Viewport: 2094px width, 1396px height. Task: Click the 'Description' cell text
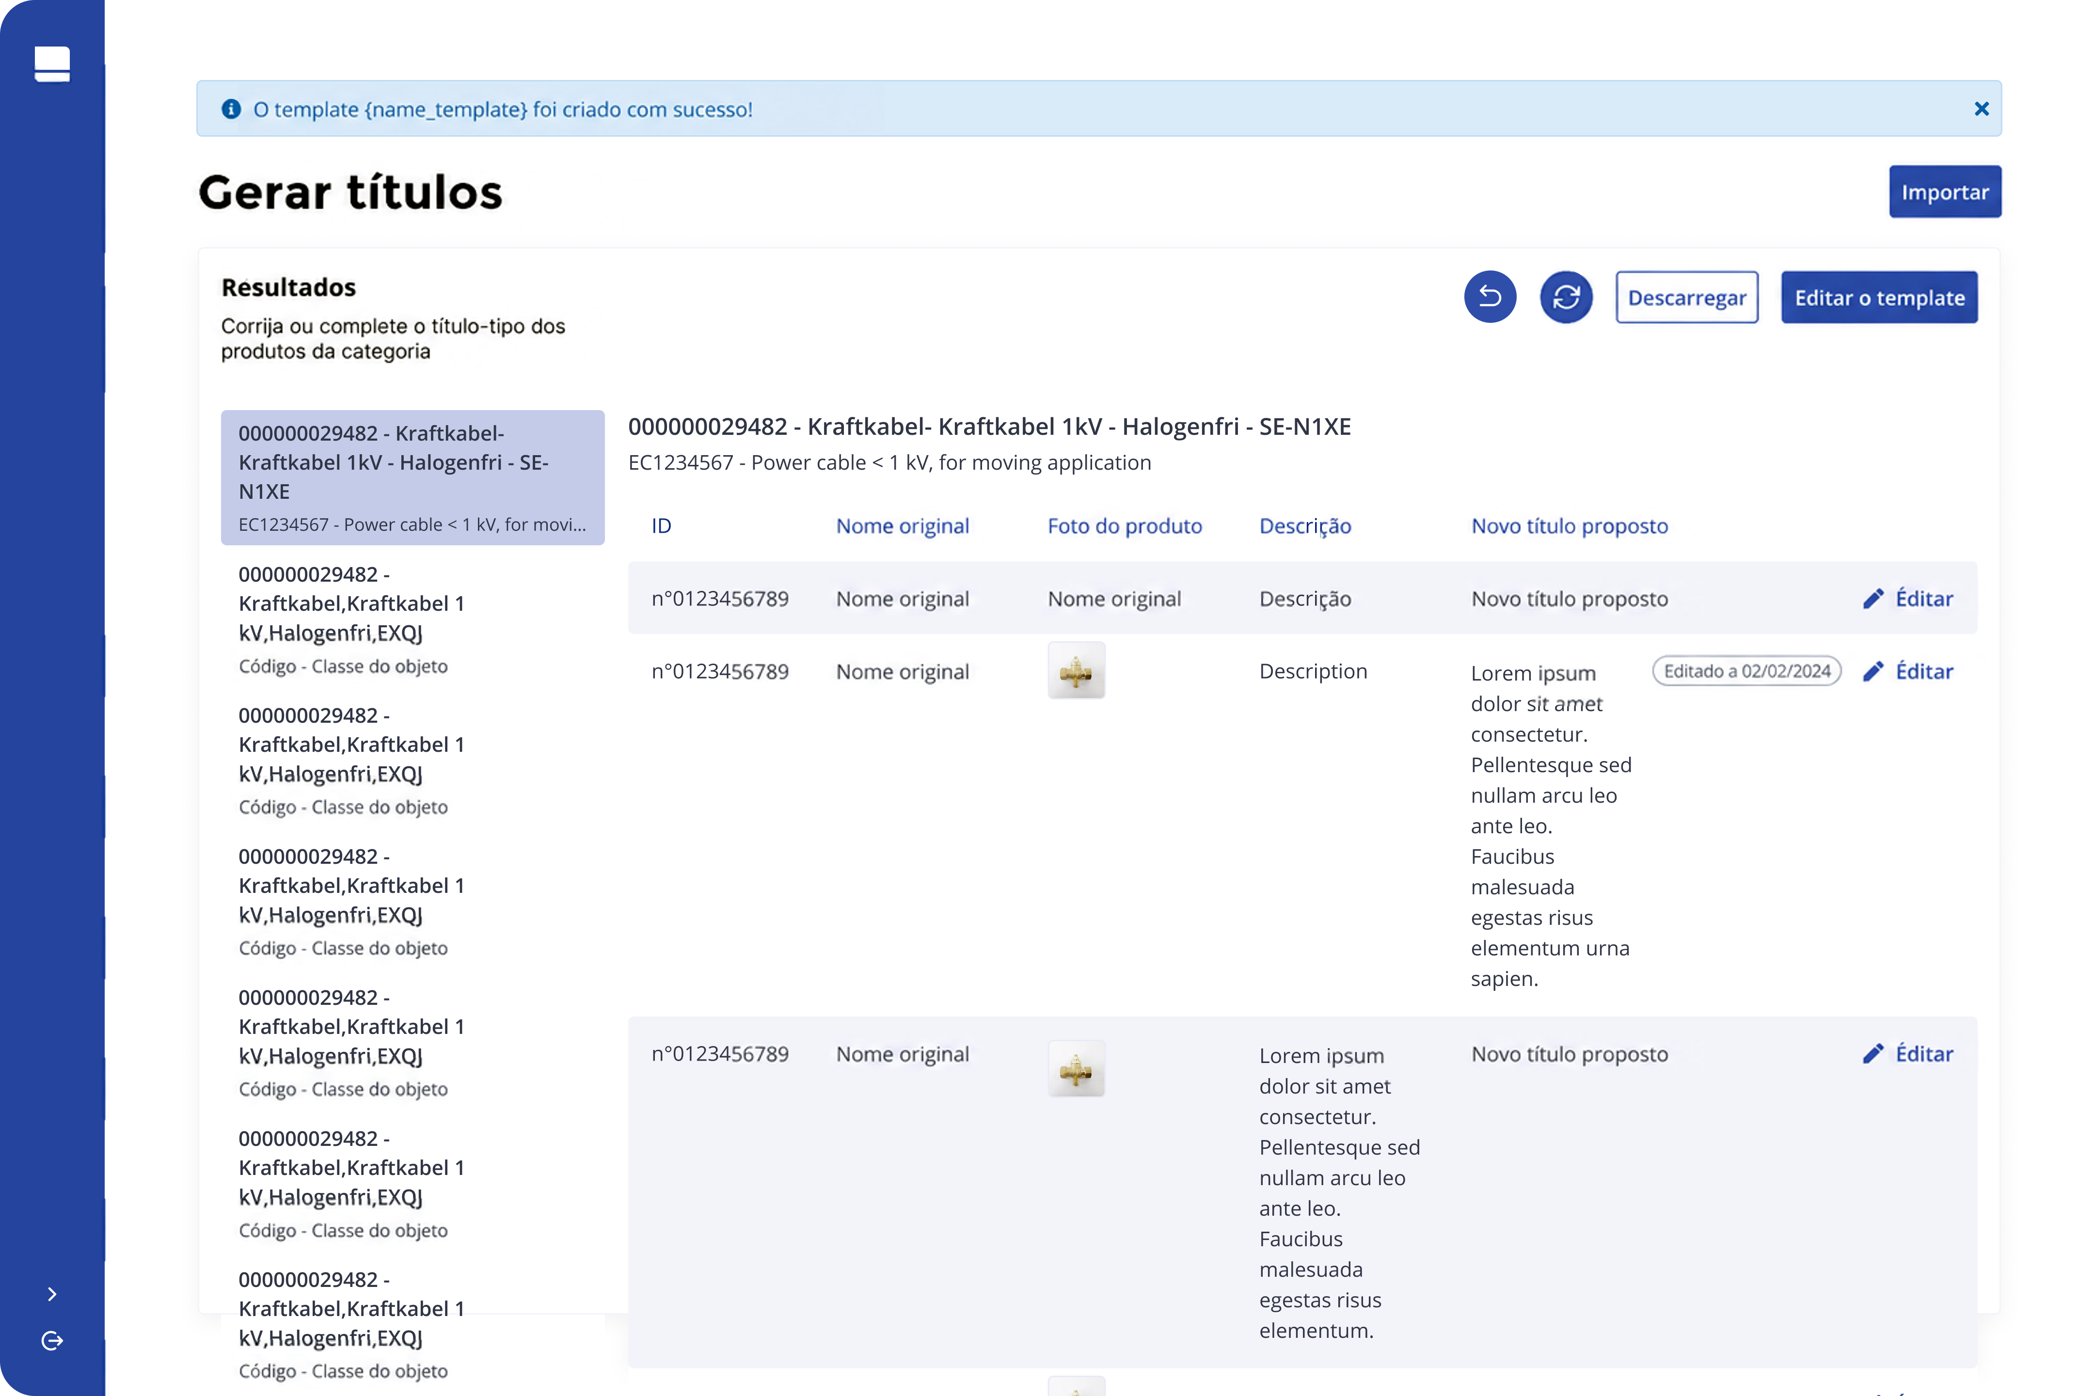(x=1312, y=671)
